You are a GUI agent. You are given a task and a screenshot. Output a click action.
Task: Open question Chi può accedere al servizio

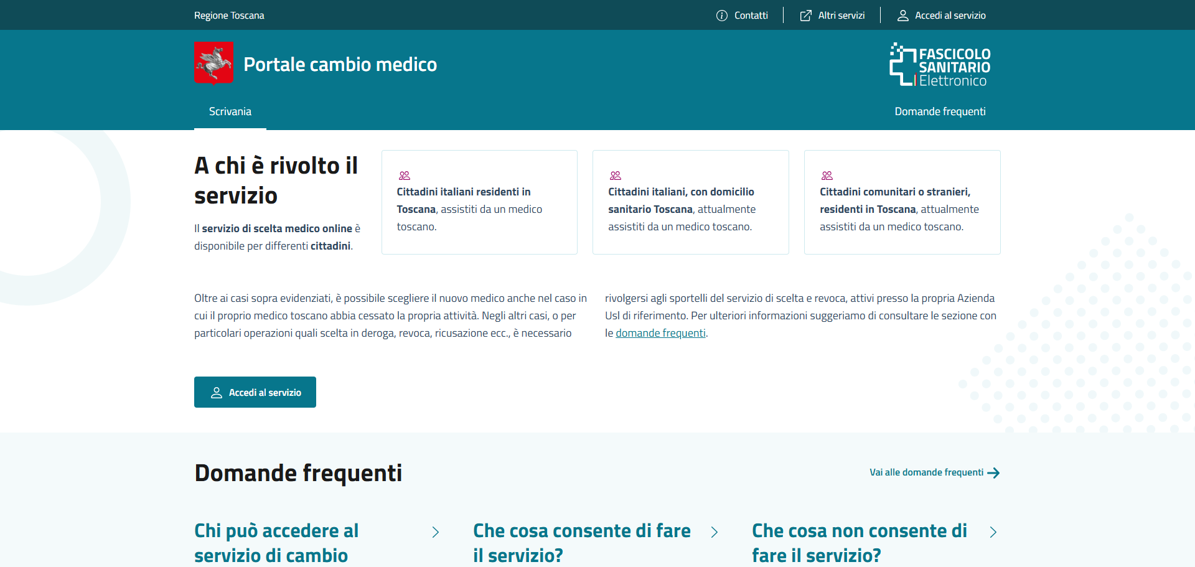coord(277,543)
